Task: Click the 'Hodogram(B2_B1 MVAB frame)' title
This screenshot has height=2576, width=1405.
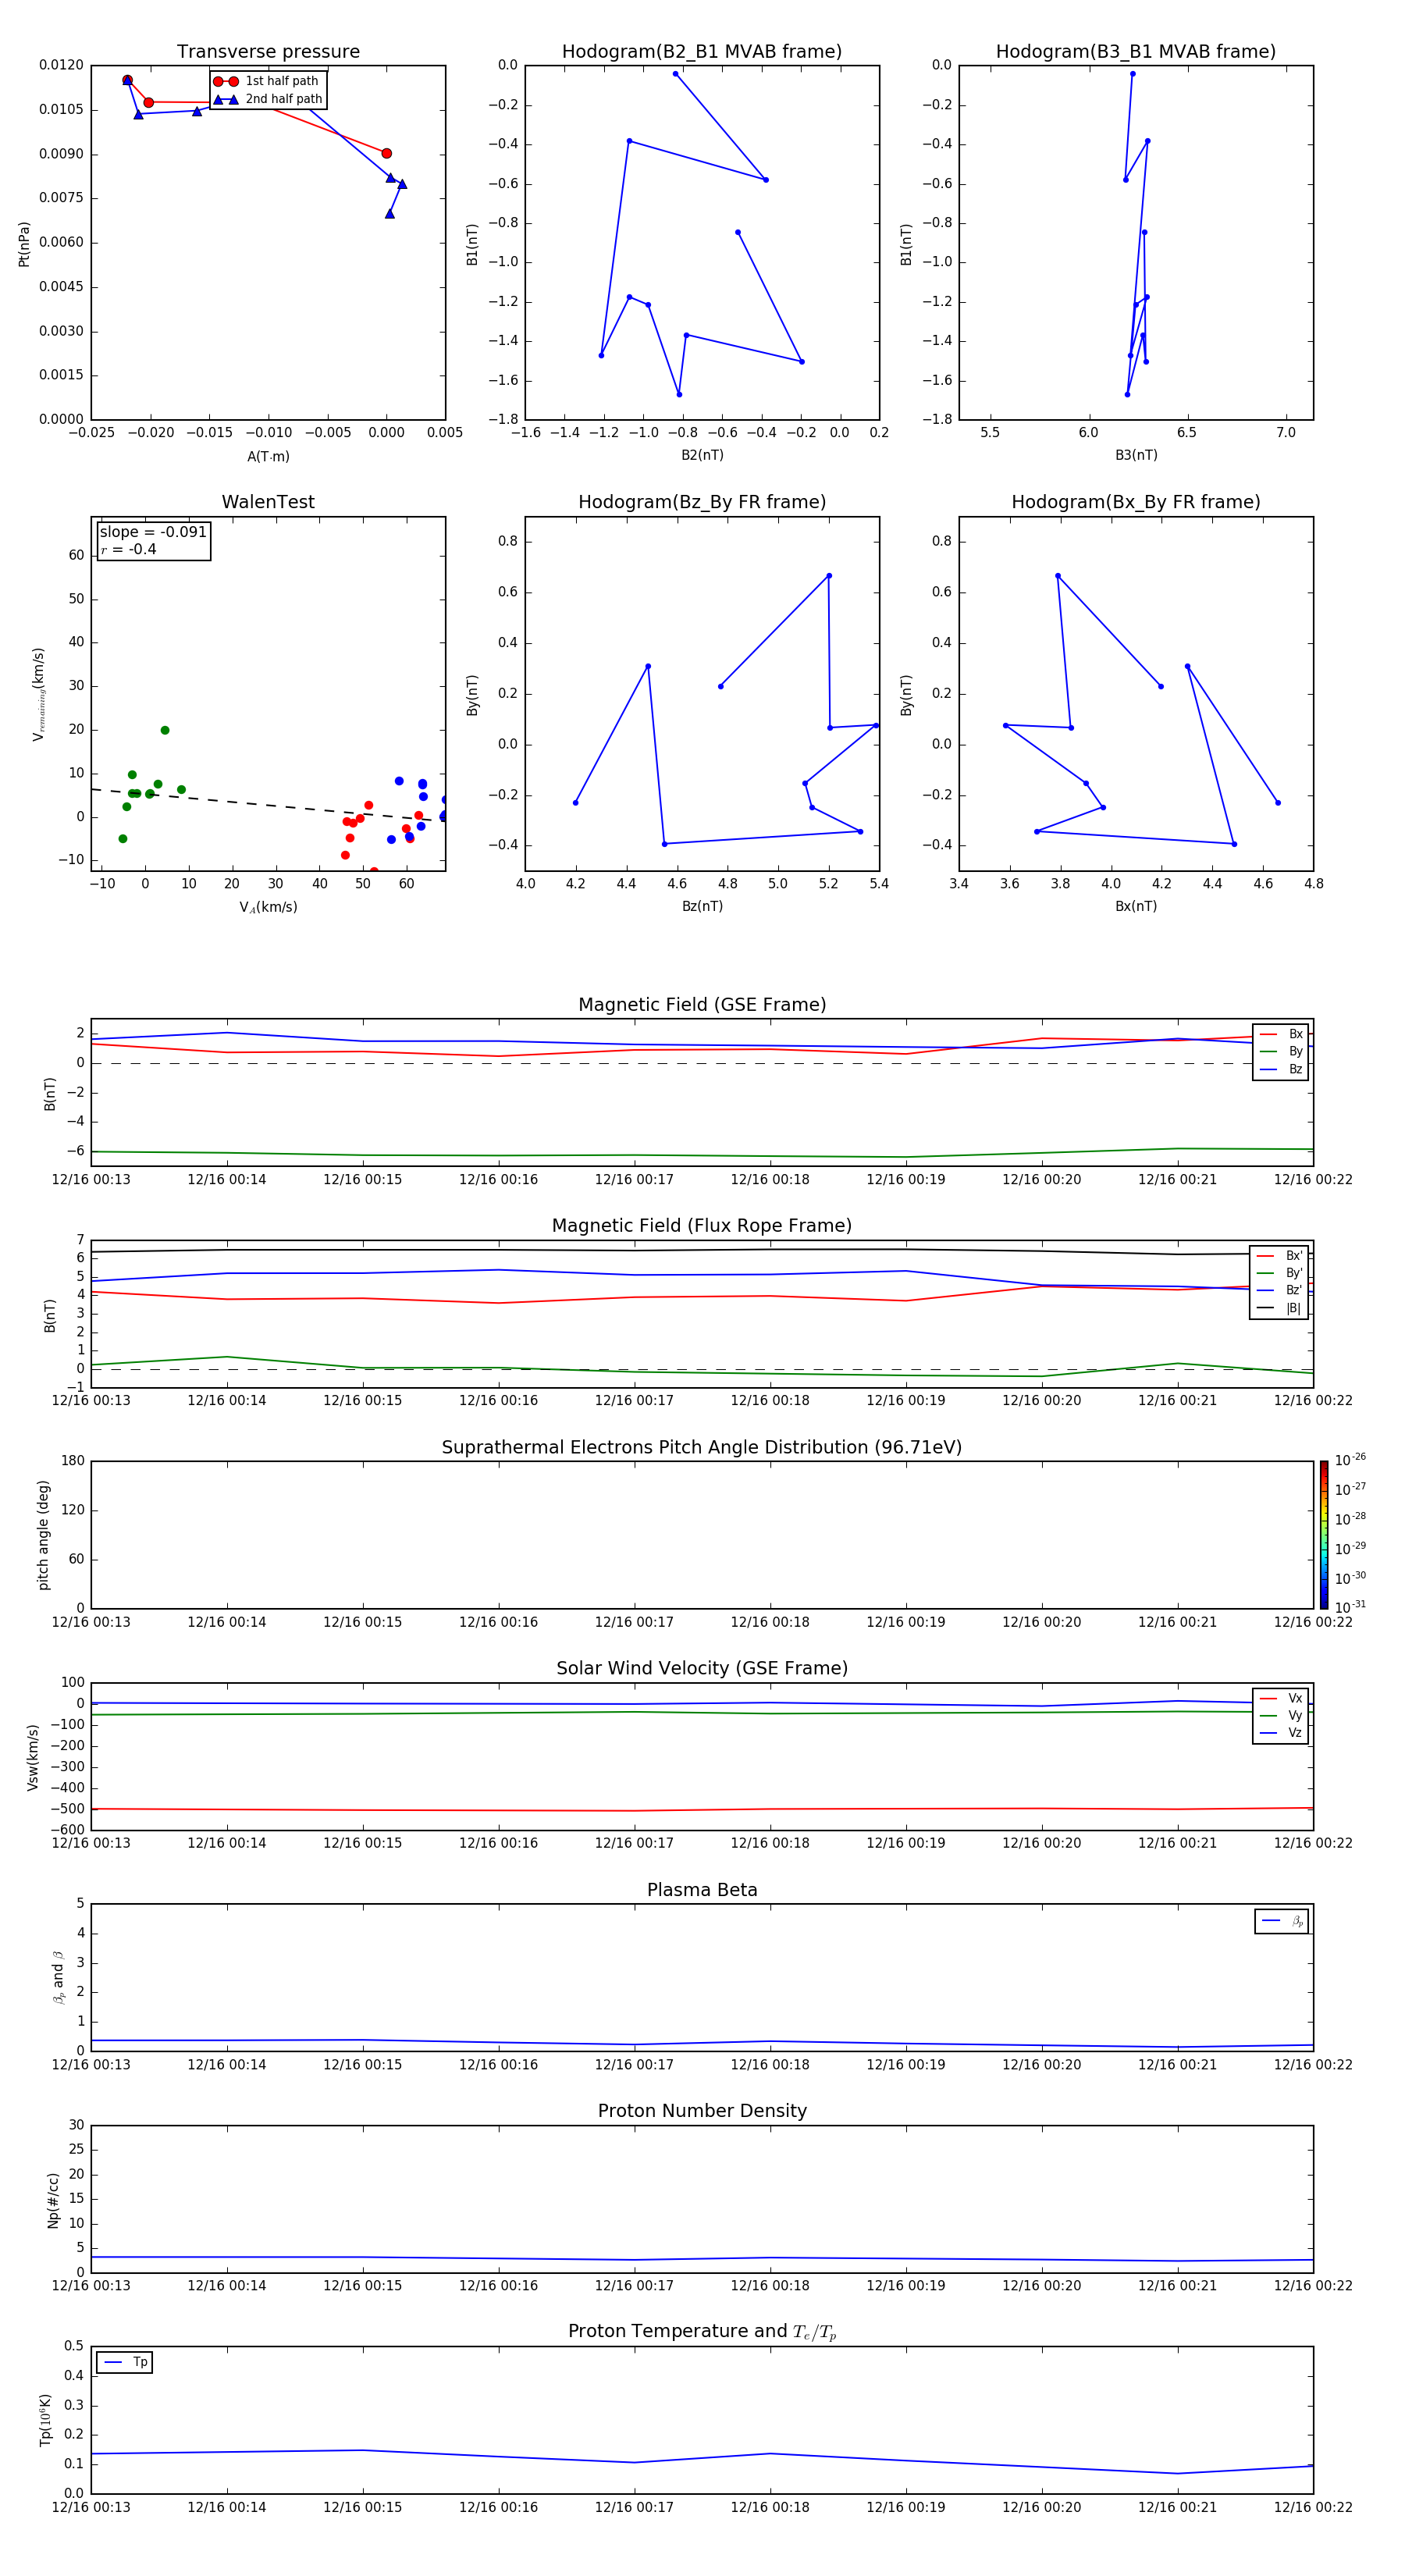Action: click(x=702, y=52)
